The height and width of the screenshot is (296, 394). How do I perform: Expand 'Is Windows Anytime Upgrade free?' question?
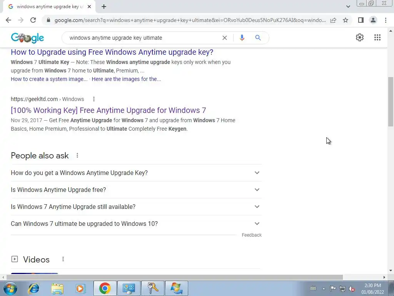click(136, 190)
